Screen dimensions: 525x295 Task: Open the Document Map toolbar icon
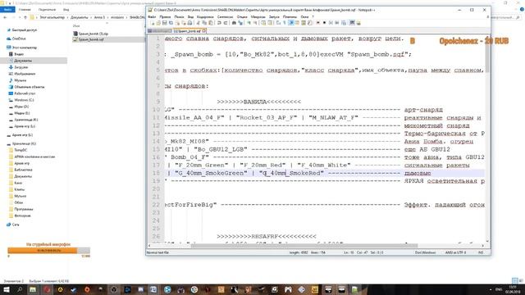[303, 23]
